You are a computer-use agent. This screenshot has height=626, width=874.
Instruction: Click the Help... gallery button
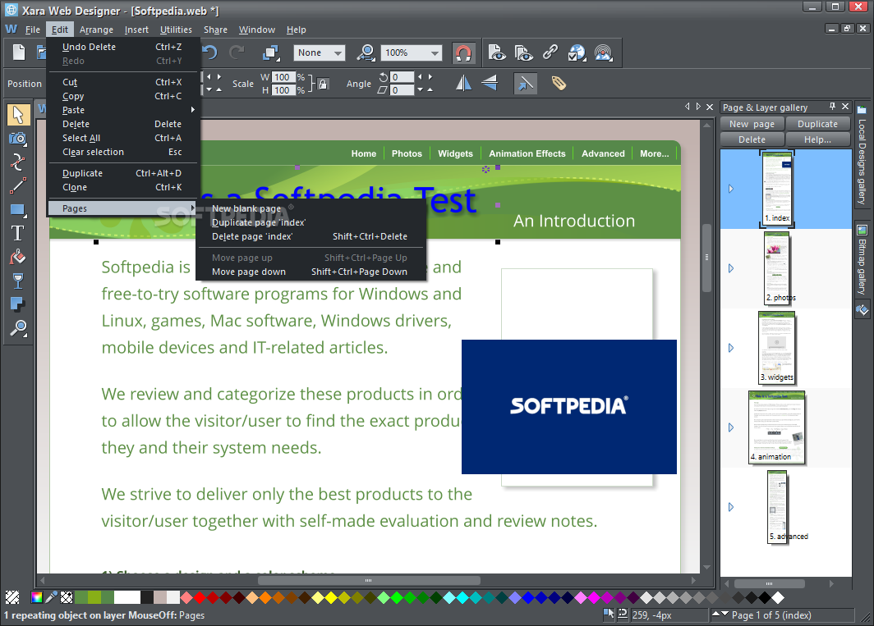[x=817, y=139]
